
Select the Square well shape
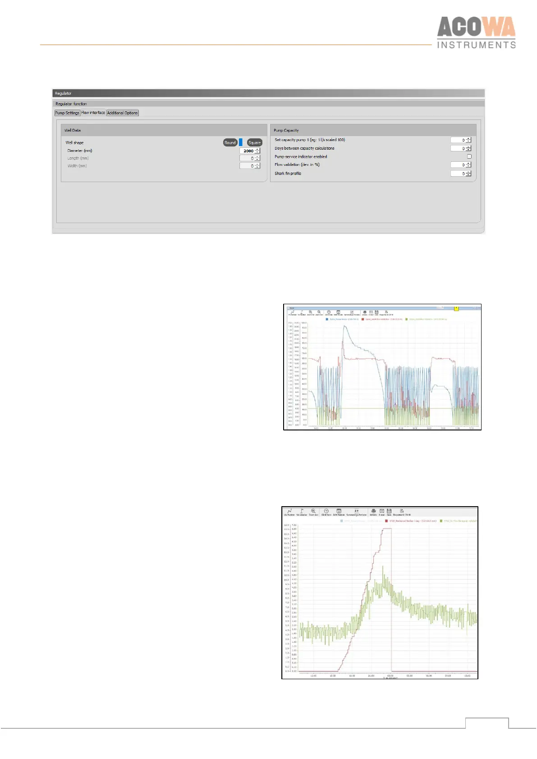[x=255, y=142]
